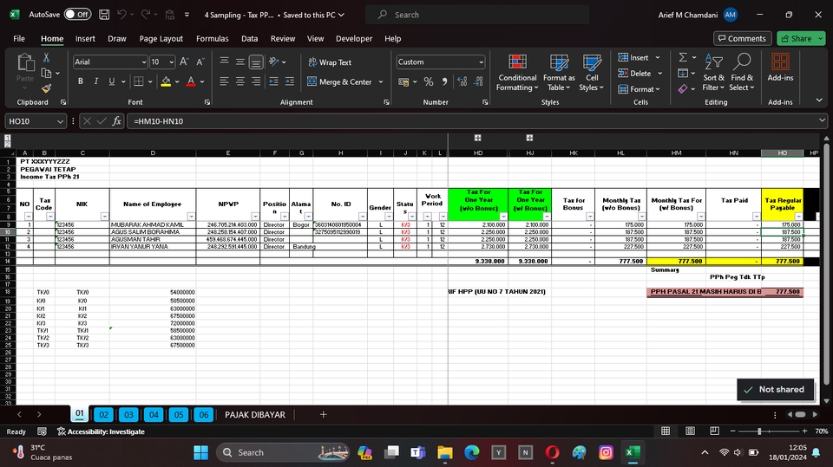This screenshot has width=833, height=467.
Task: Center text horizontally
Action: coord(240,81)
